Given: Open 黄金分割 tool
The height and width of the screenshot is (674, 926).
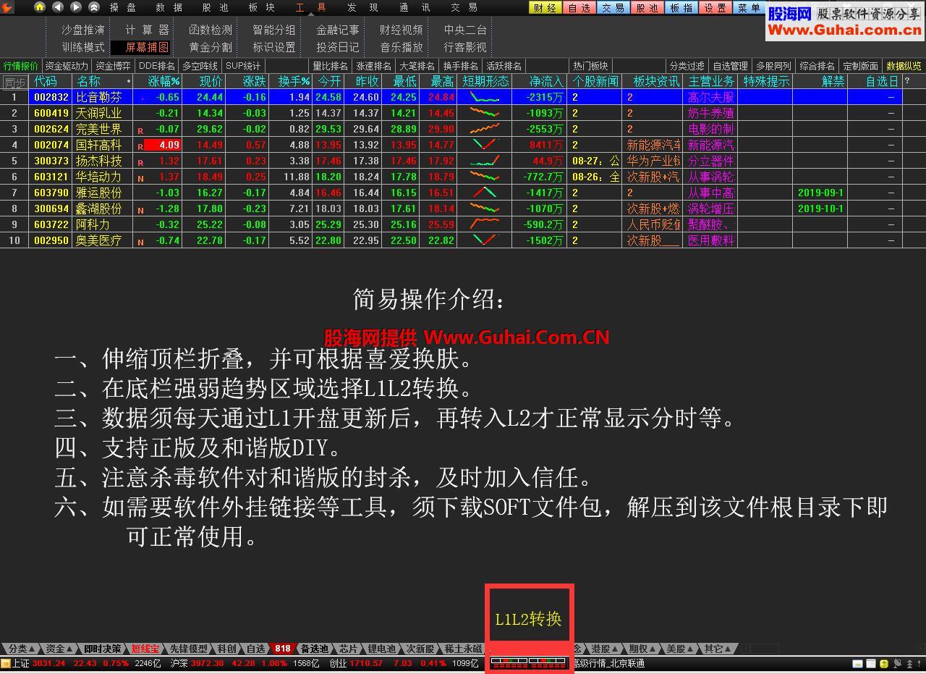Looking at the screenshot, I should [211, 47].
